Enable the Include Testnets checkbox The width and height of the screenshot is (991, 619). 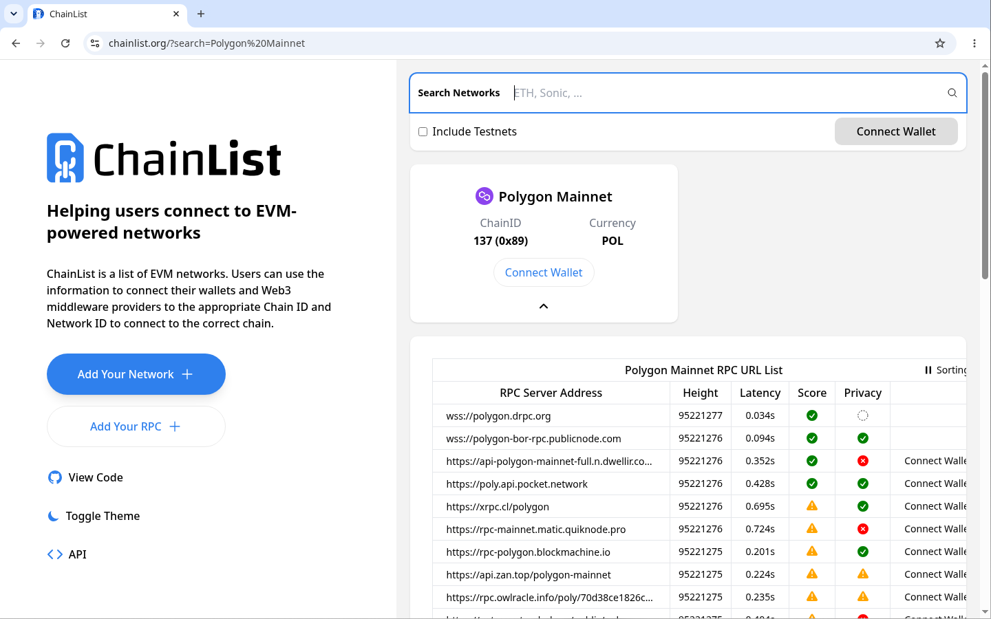pos(423,131)
